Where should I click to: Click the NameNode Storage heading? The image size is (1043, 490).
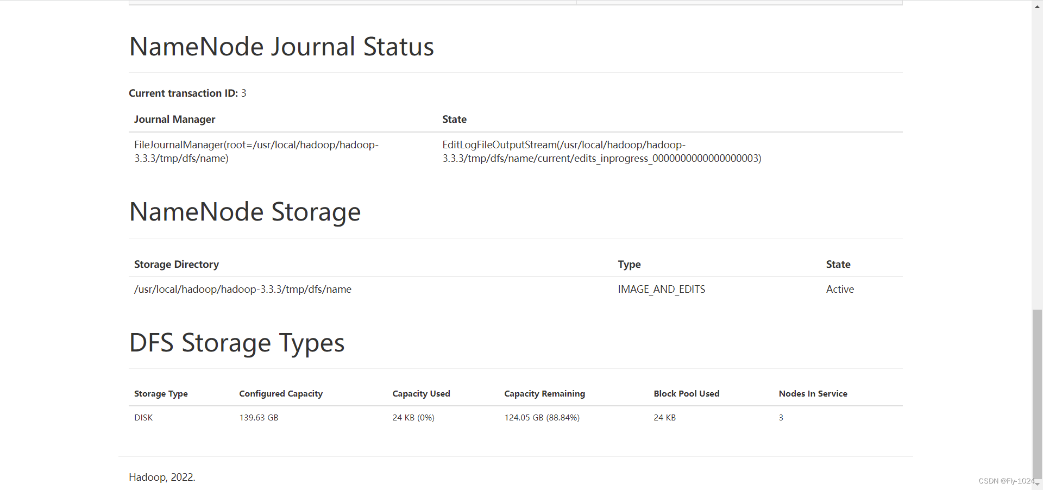(245, 211)
